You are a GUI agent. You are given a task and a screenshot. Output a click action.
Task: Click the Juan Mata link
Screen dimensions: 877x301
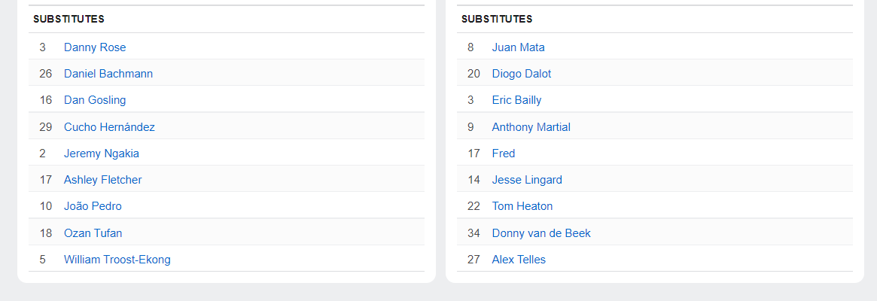click(x=519, y=47)
